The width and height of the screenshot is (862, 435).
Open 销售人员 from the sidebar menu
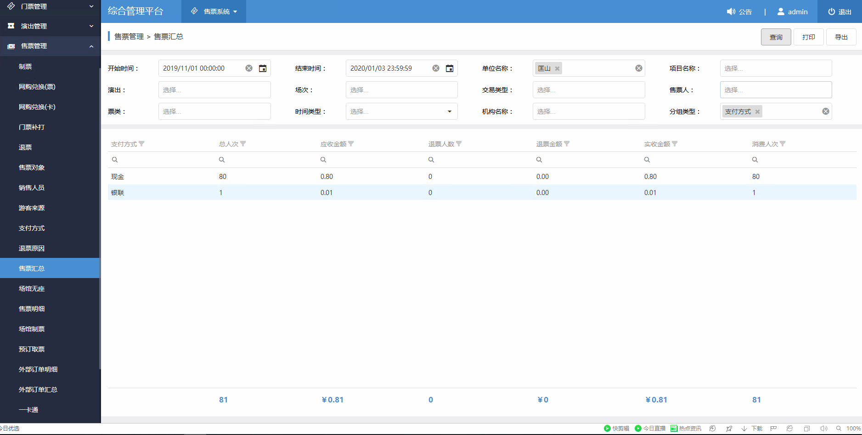pos(31,187)
